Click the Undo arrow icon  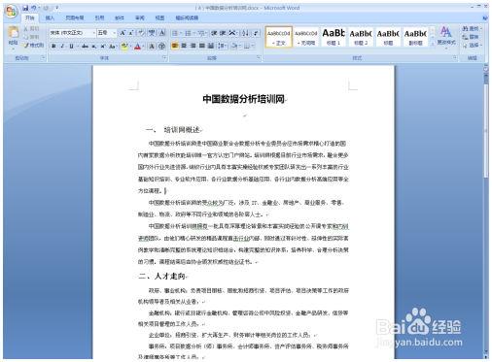tap(33, 8)
